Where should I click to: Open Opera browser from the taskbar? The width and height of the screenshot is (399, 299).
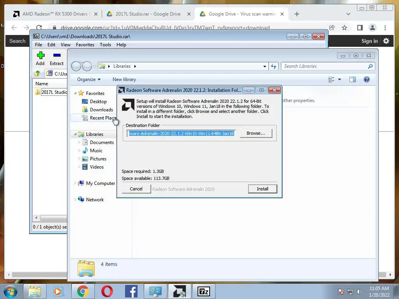(x=107, y=291)
